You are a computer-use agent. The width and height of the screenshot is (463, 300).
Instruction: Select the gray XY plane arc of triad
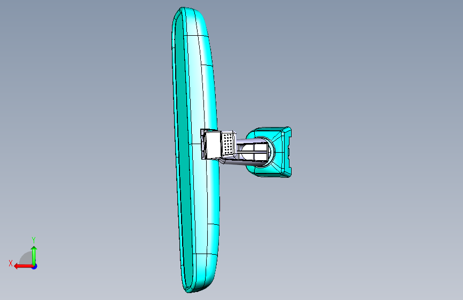click(x=26, y=258)
